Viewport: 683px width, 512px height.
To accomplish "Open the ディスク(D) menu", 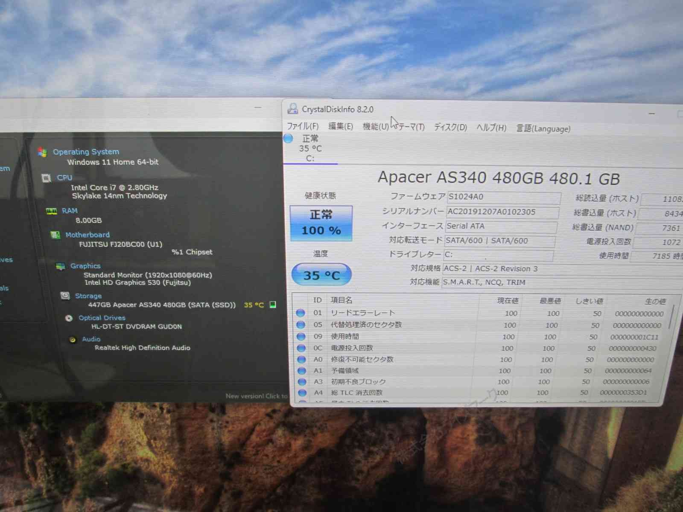I will coord(450,127).
